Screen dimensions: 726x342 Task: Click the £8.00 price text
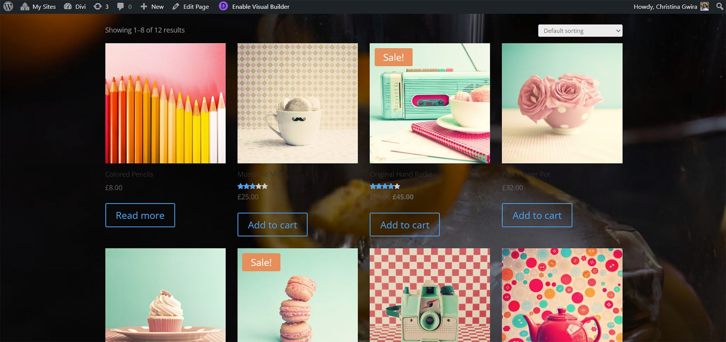click(114, 187)
